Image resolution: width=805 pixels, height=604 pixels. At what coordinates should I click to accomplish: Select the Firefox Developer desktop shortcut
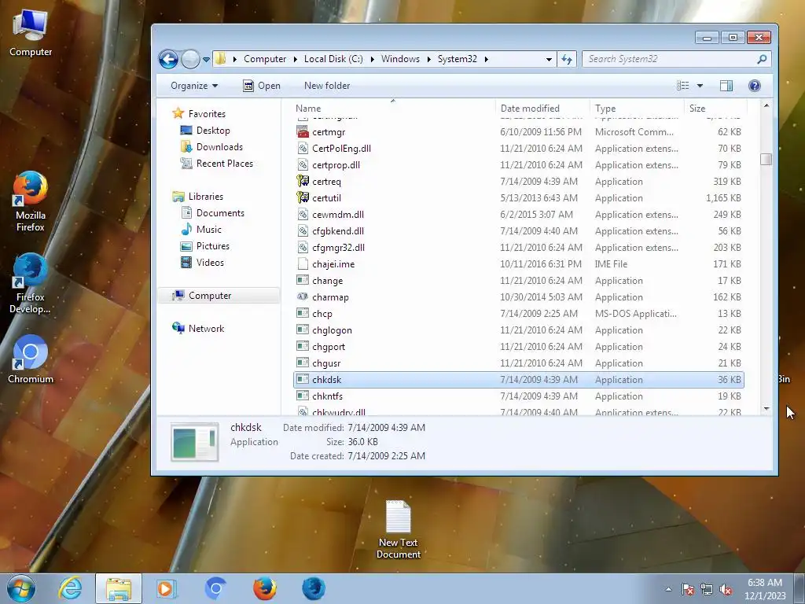31,283
